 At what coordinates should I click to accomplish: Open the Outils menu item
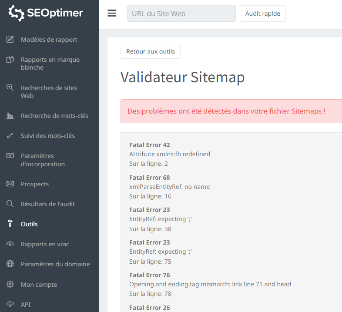[29, 224]
